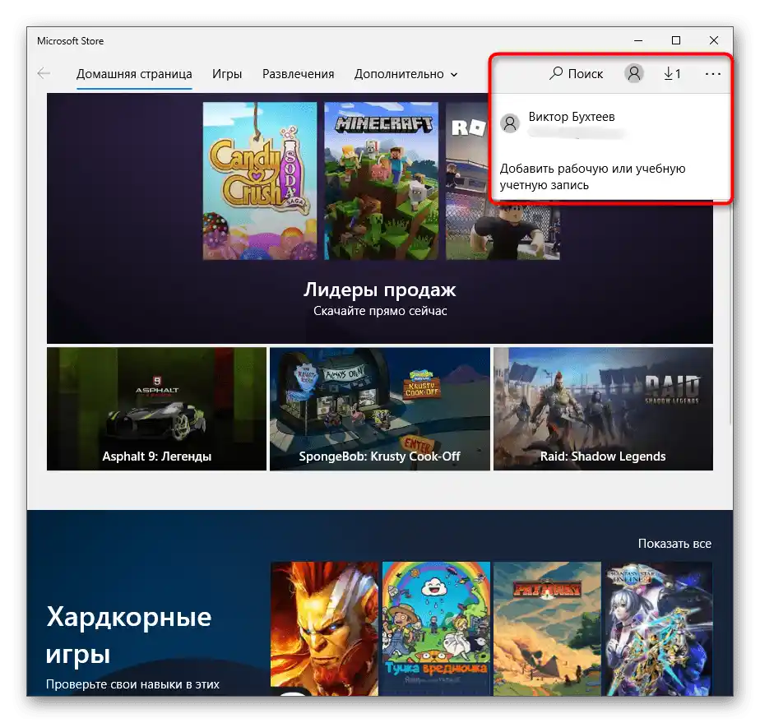Viewport: 760px width, 723px height.
Task: Click the back arrow icon
Action: click(44, 74)
